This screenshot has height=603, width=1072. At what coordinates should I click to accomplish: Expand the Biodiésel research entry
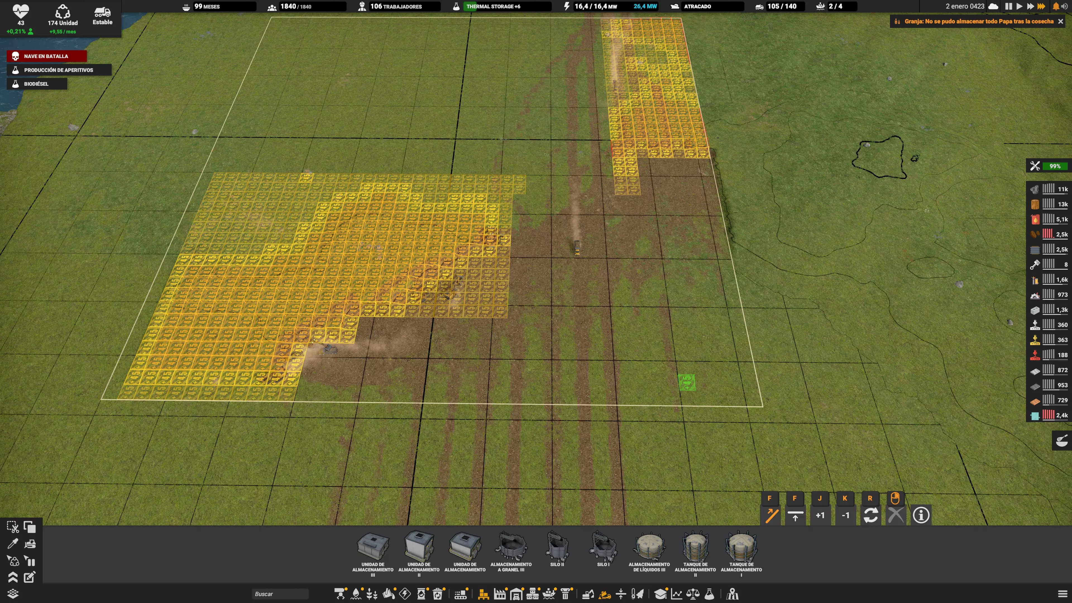click(37, 84)
